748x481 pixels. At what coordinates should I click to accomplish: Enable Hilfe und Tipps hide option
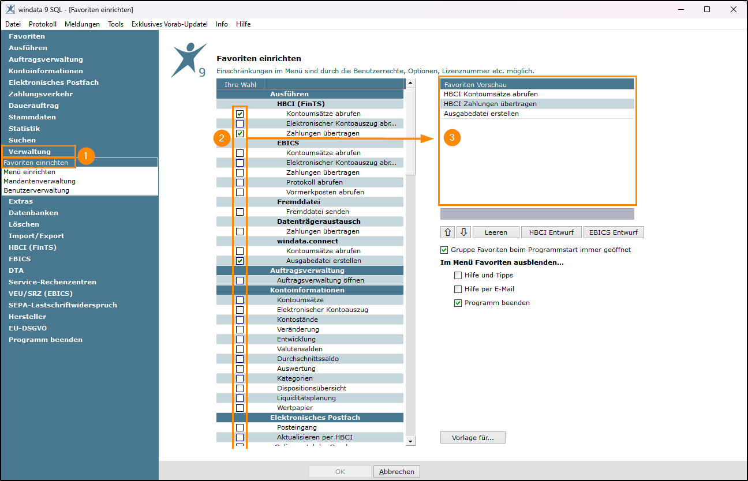(458, 276)
